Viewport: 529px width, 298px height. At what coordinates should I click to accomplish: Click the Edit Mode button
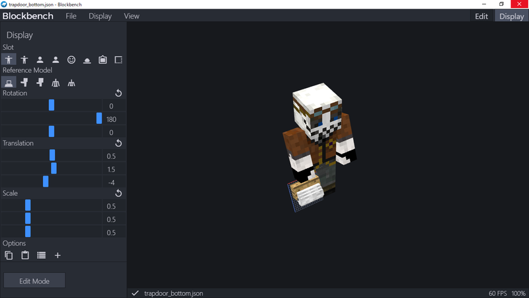34,280
